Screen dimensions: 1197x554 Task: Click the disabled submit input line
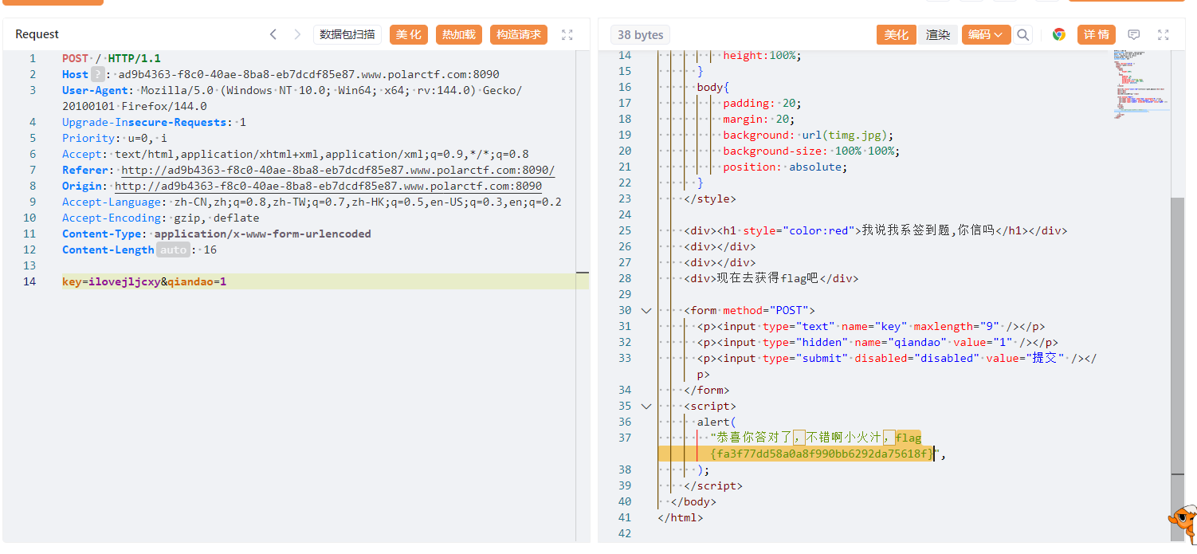coord(897,366)
